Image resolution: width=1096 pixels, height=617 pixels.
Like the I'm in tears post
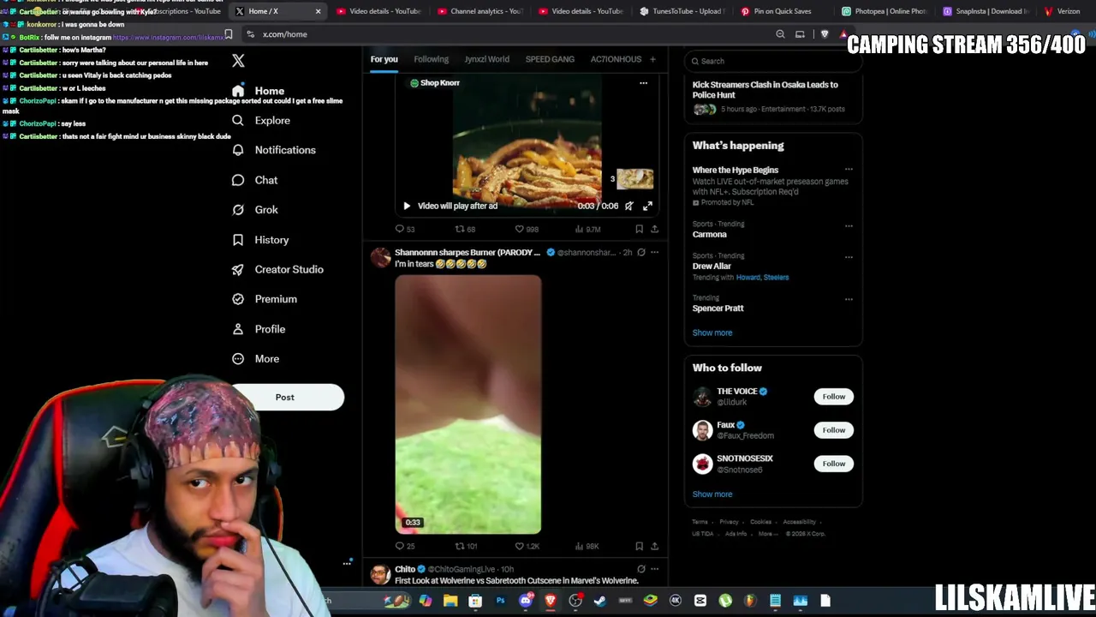coord(527,546)
